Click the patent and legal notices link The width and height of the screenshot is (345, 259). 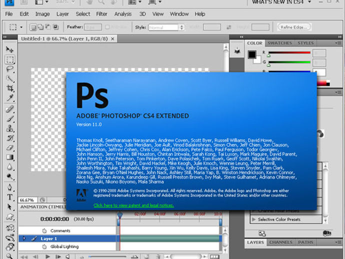click(133, 205)
